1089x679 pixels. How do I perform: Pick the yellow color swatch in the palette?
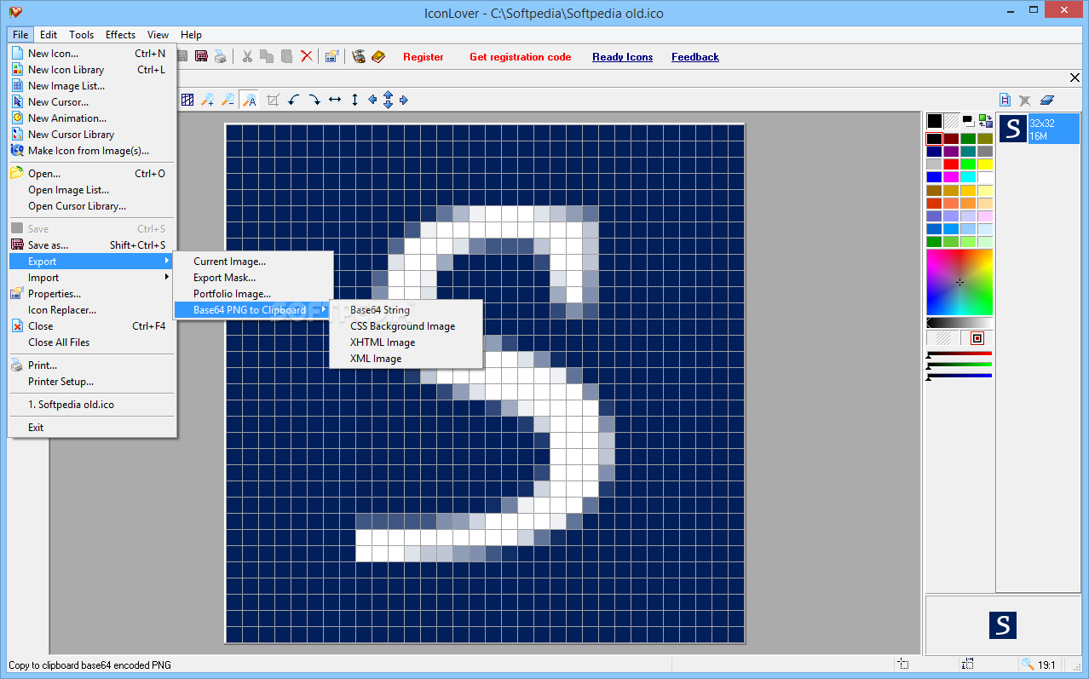tap(985, 164)
